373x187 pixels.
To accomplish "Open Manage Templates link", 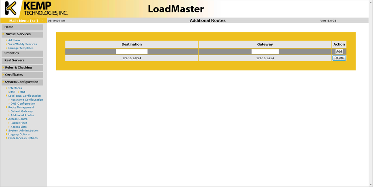I will pos(21,48).
